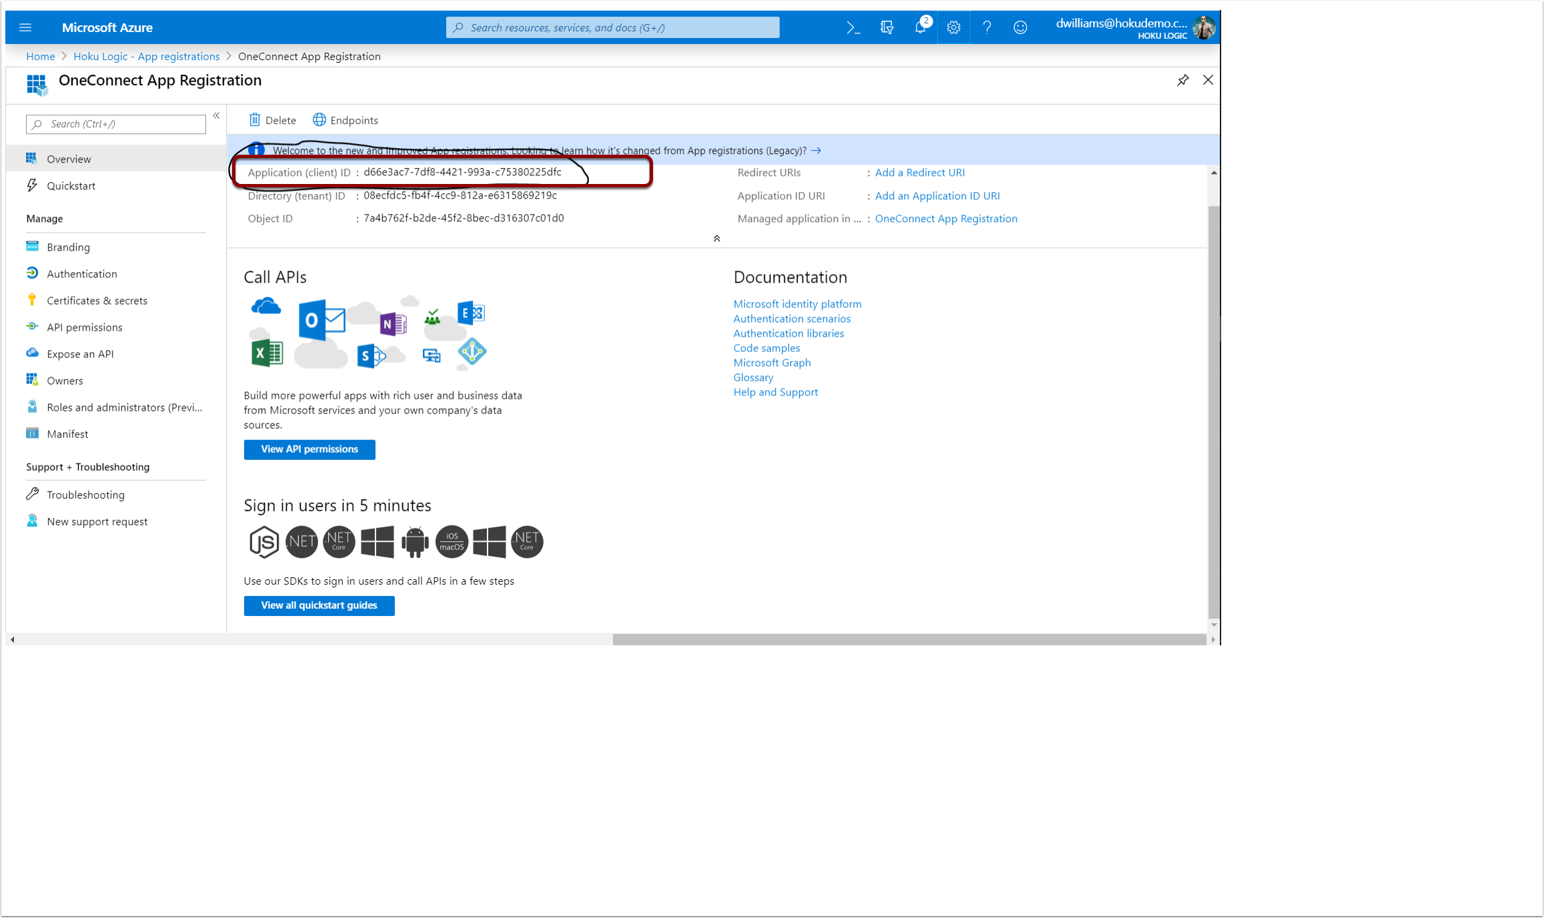1544x918 pixels.
Task: Collapse the essentials section with double chevron
Action: [717, 238]
